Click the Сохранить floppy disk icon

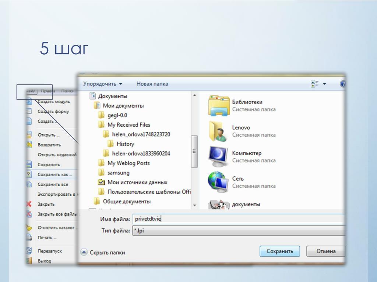tap(29, 164)
